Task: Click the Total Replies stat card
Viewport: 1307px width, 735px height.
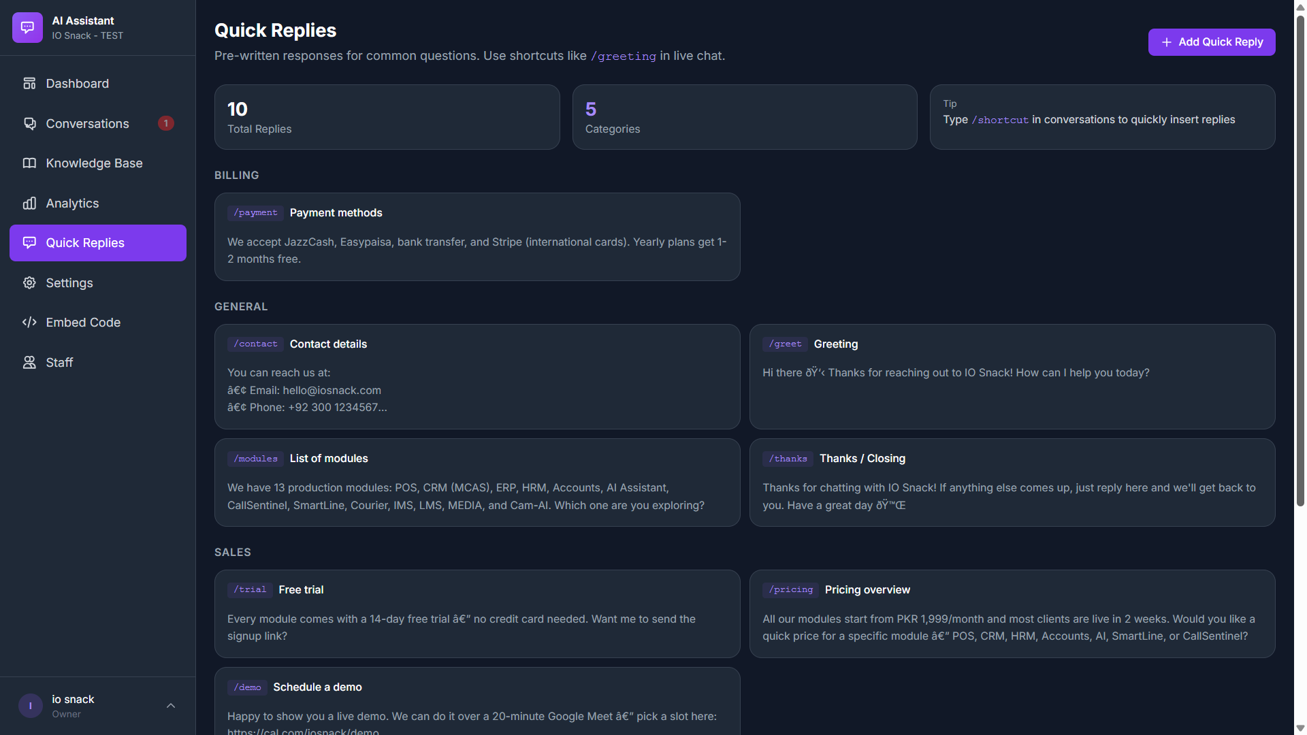Action: tap(387, 117)
